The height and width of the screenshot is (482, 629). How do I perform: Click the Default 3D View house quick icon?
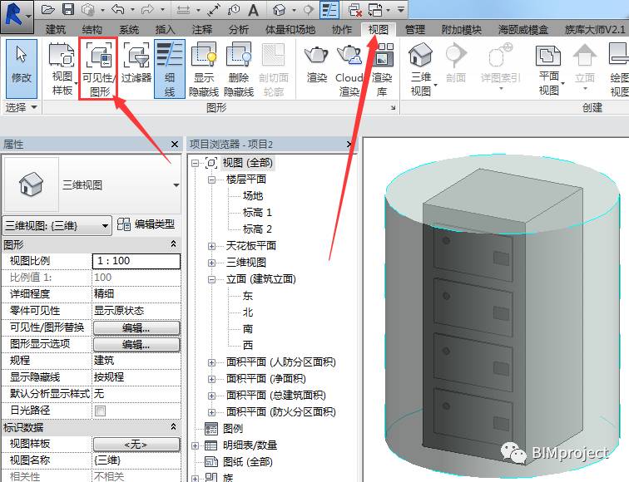tap(280, 9)
